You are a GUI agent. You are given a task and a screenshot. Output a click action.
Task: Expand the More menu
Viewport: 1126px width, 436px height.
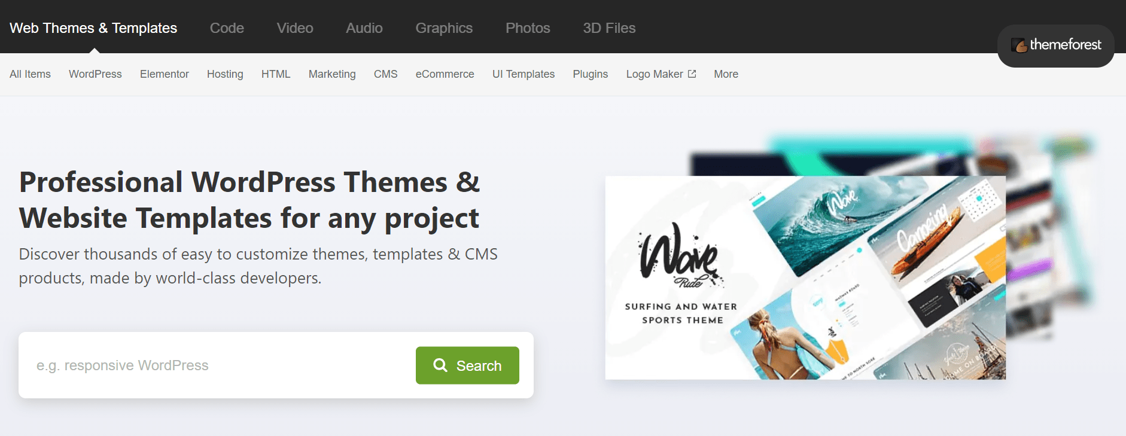[x=726, y=74]
